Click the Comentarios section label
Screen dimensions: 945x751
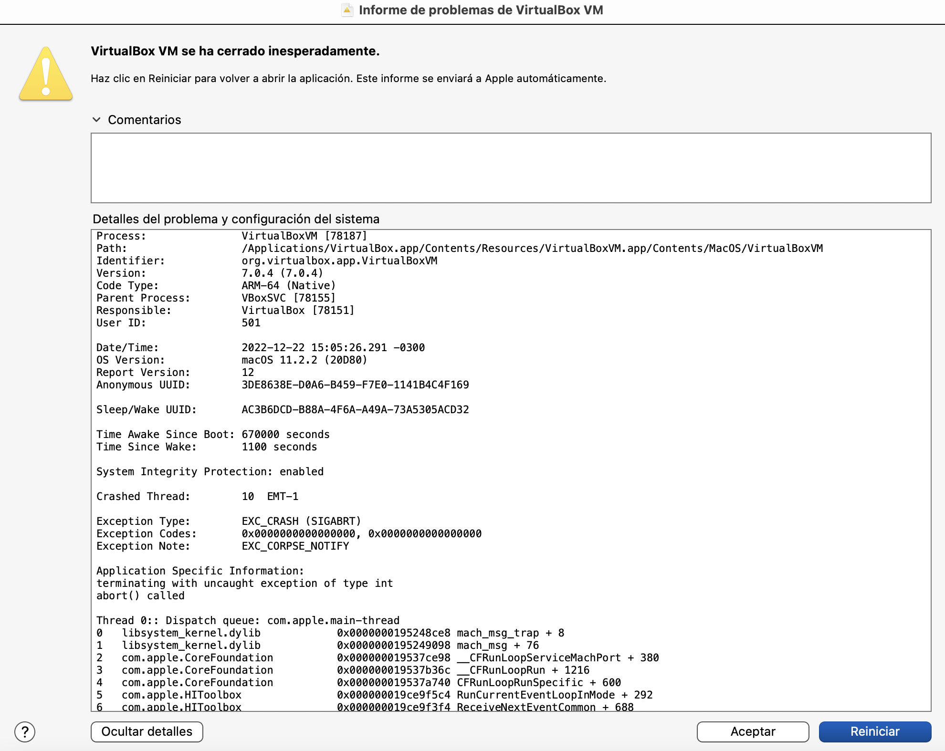tap(144, 120)
